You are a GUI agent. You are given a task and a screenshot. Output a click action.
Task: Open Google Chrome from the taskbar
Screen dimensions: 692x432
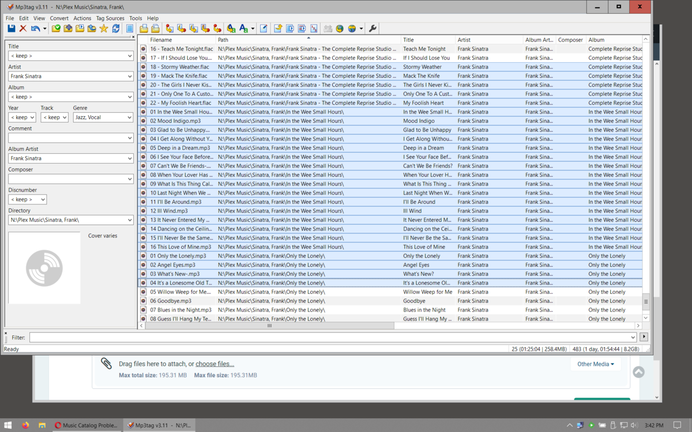86,425
